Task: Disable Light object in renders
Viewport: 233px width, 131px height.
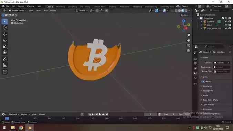Action: point(230,25)
